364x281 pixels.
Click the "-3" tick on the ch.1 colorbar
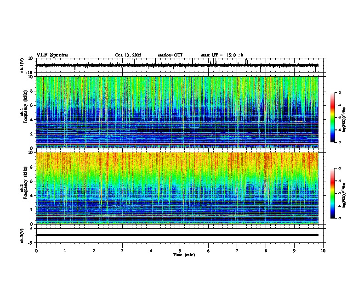click(339, 92)
